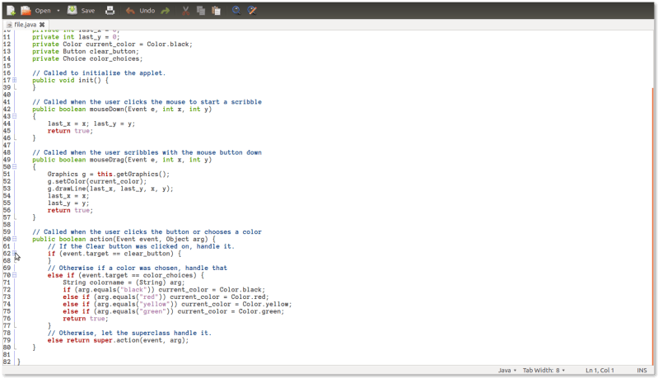This screenshot has width=658, height=378.
Task: Expand the folded clear_button block at line 62
Action: tap(14, 254)
